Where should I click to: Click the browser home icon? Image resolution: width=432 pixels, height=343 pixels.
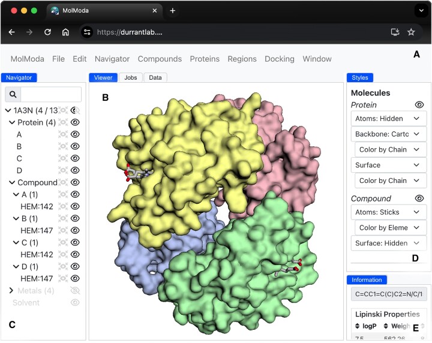65,32
